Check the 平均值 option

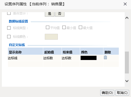pyautogui.click(x=47, y=27)
